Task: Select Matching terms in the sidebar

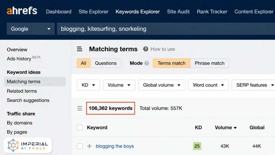Action: point(35,82)
